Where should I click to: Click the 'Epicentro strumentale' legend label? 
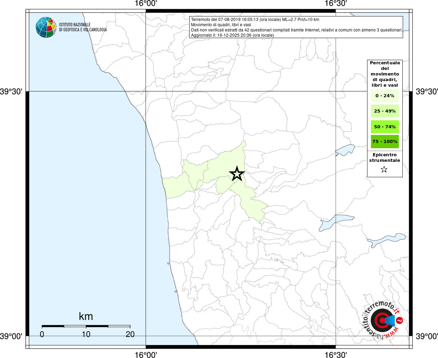coord(385,157)
